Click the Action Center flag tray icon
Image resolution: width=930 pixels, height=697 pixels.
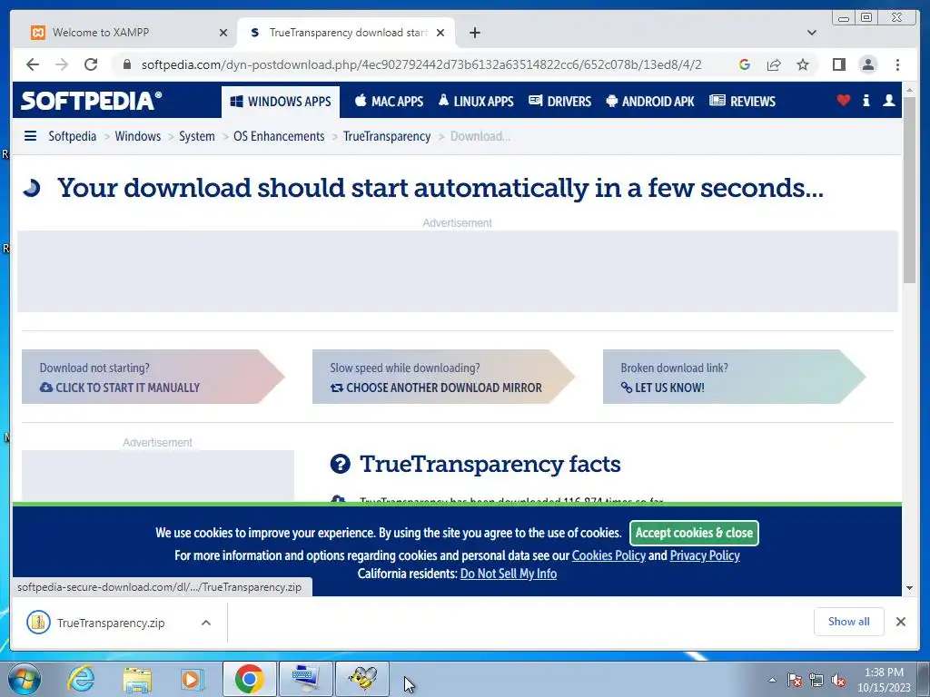point(795,681)
